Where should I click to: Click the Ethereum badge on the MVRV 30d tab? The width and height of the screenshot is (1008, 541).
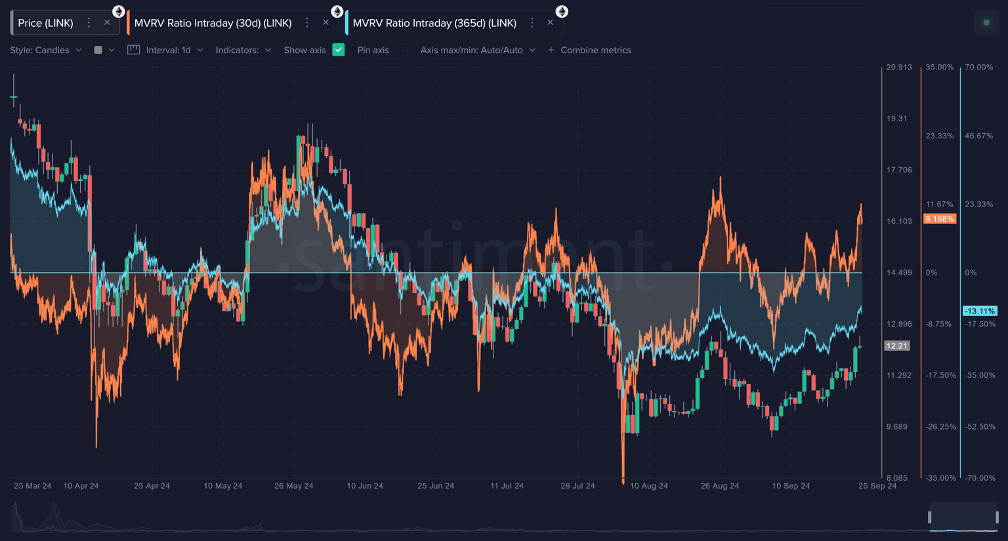[337, 11]
